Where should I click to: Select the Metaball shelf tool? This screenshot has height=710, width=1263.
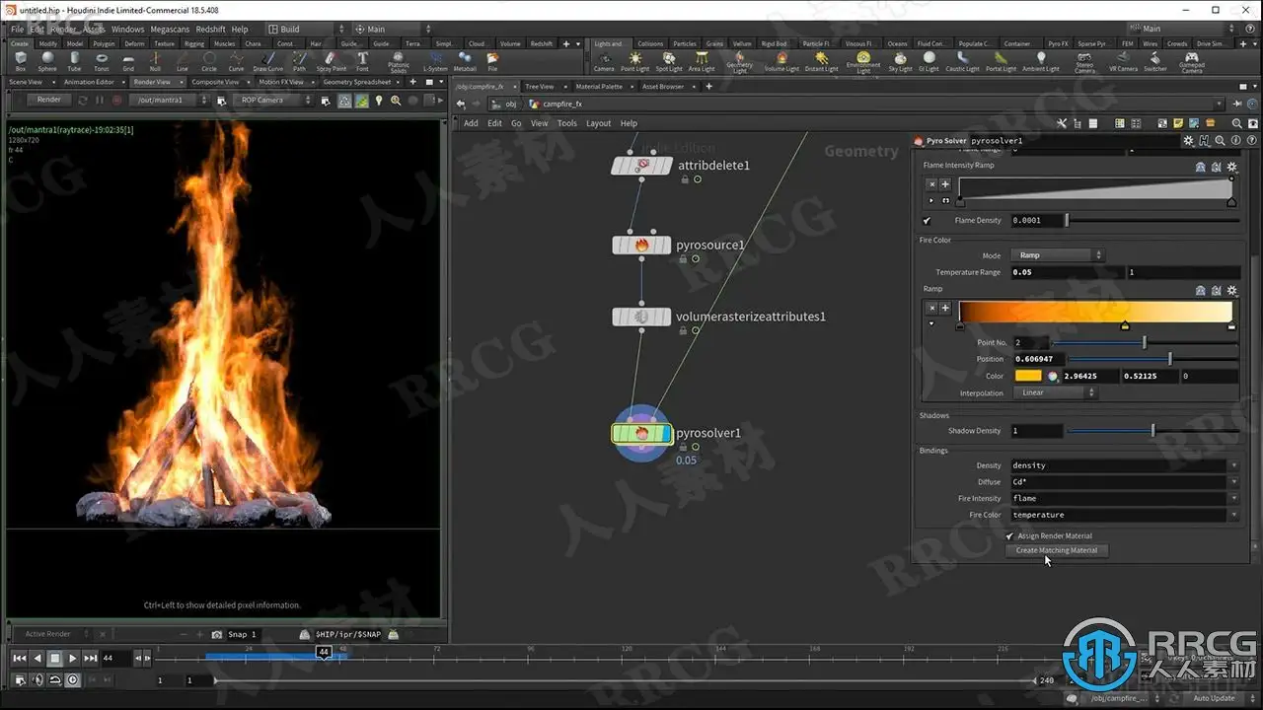pyautogui.click(x=465, y=61)
